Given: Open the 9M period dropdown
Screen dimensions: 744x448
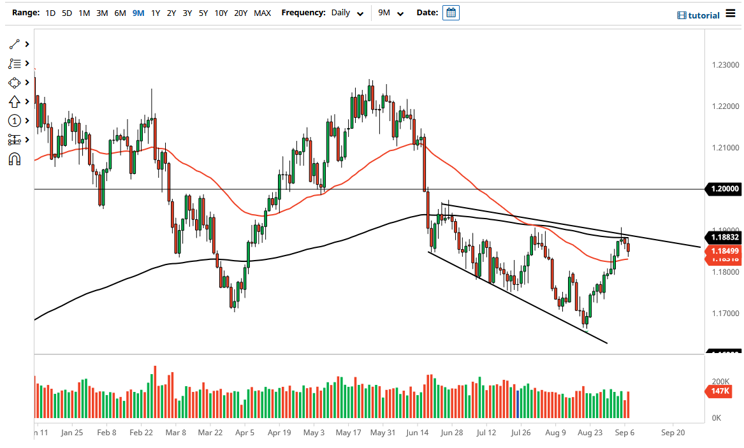Looking at the screenshot, I should [x=391, y=13].
